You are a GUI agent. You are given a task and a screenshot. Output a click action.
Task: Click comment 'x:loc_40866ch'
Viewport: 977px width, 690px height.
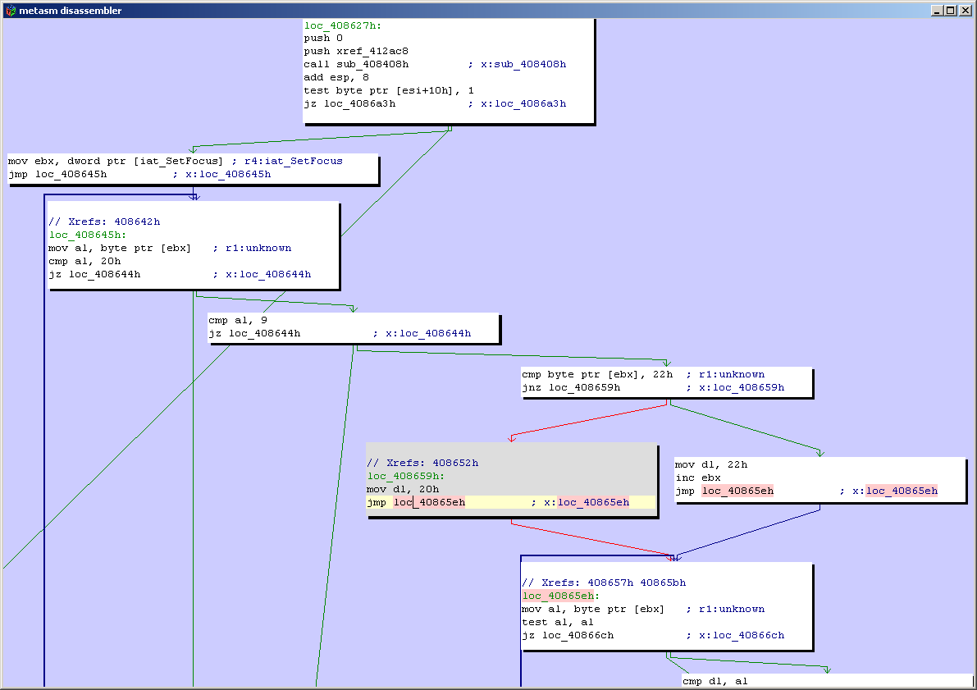tap(742, 635)
